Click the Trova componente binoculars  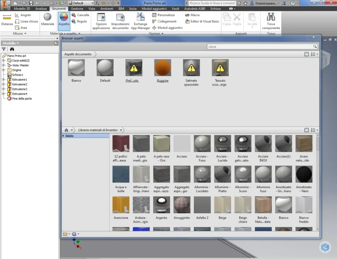pyautogui.click(x=271, y=21)
